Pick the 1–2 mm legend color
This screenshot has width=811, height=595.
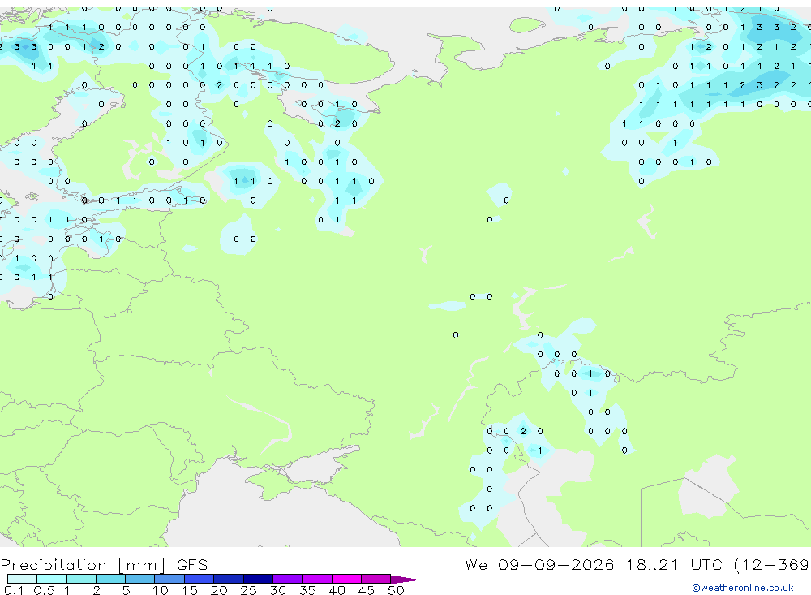tap(81, 579)
